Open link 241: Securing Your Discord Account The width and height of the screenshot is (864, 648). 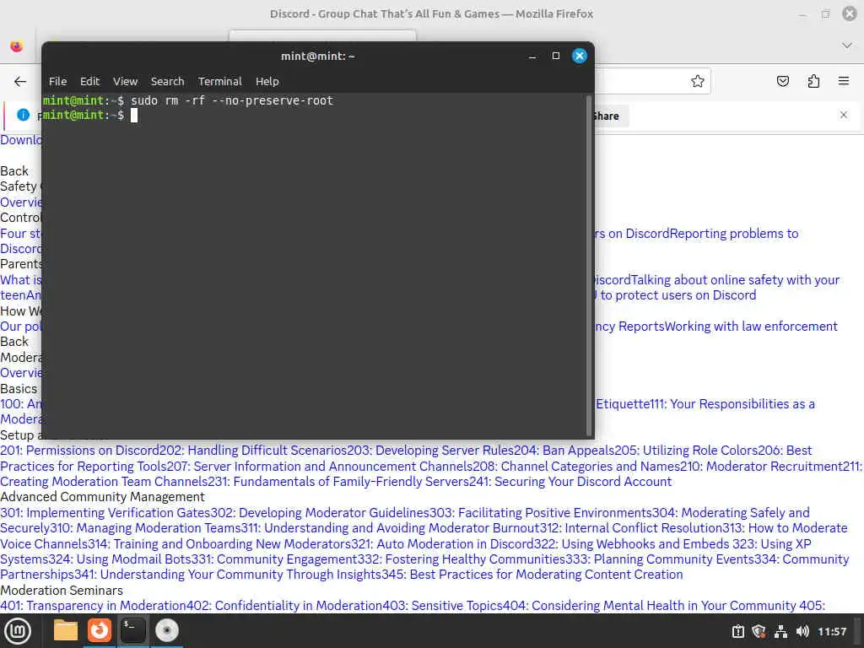570,482
